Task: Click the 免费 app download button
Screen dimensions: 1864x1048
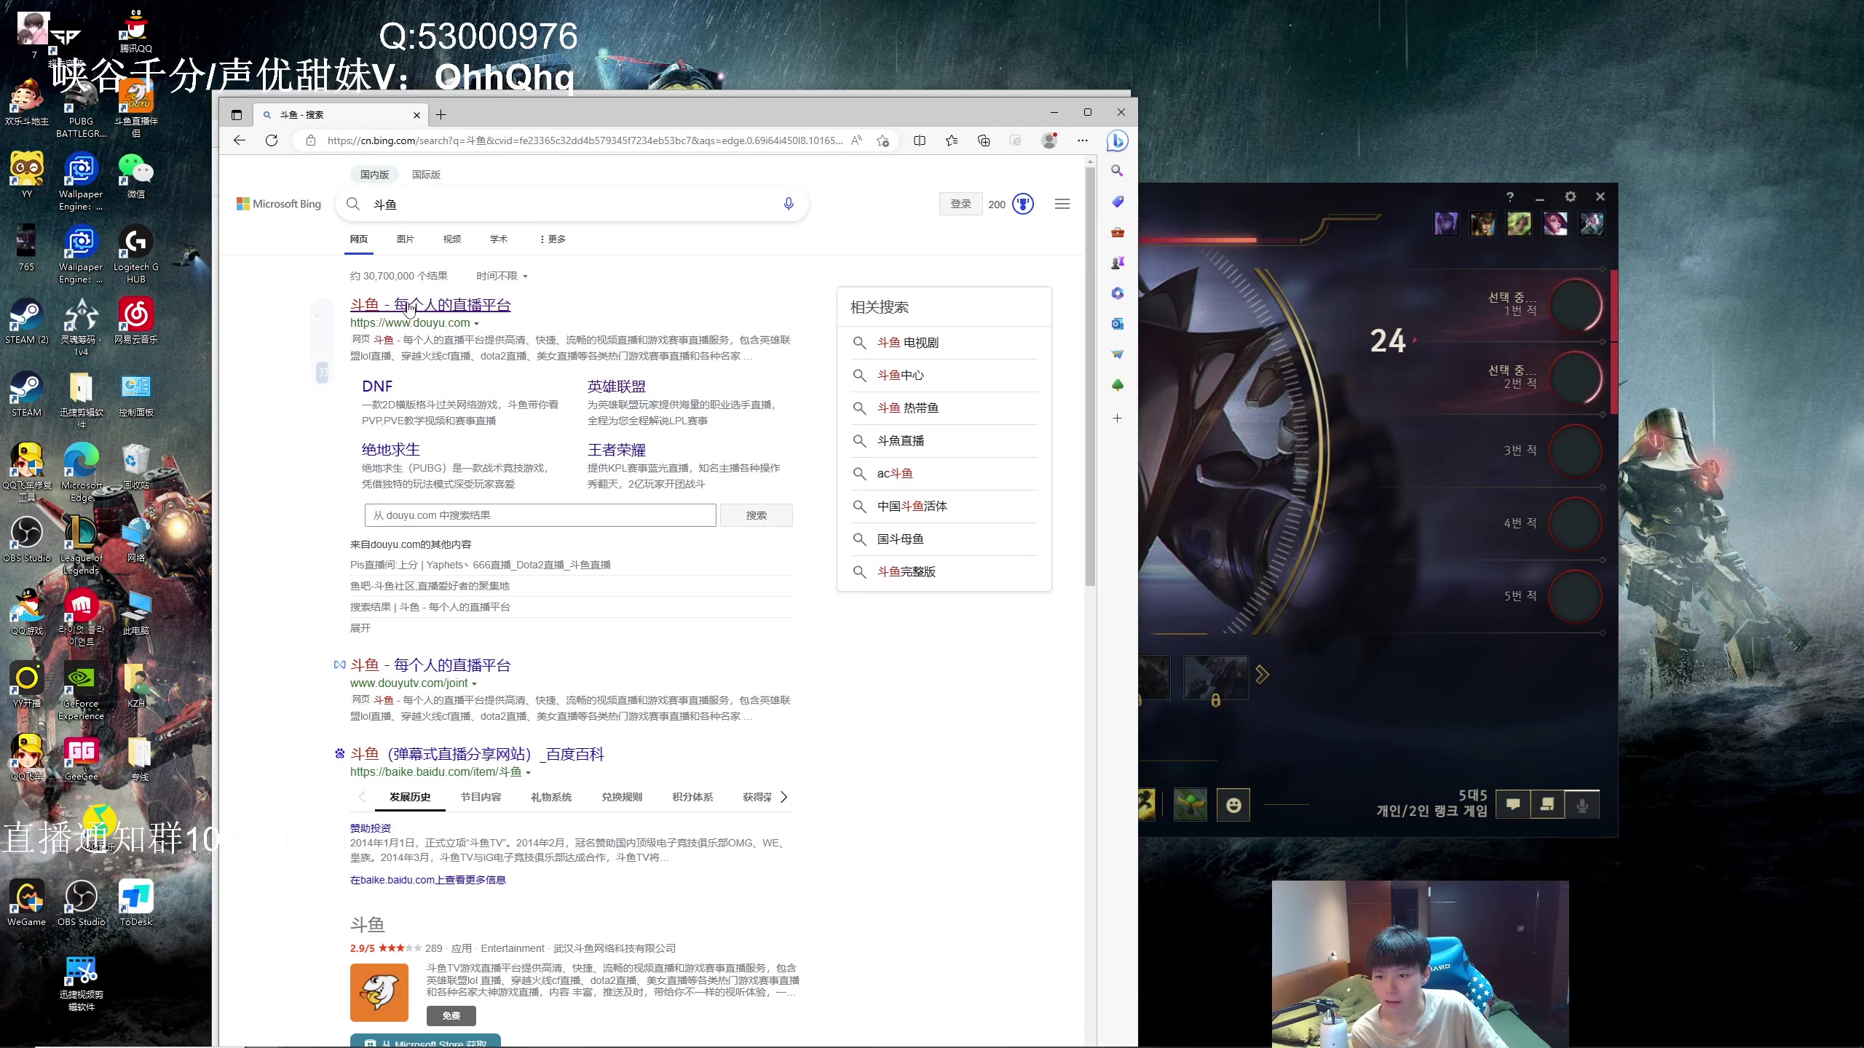Action: (x=451, y=1015)
